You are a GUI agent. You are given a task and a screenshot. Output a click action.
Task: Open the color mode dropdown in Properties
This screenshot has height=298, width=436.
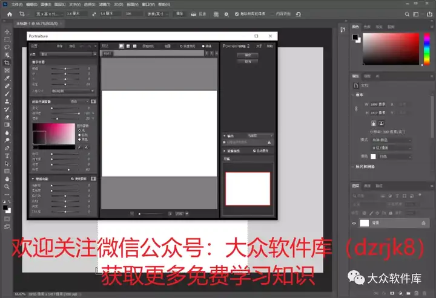tap(391, 140)
